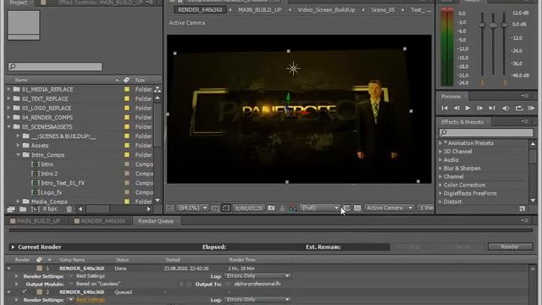Toggle render checkbox for queued item 2
The height and width of the screenshot is (305, 542).
[x=24, y=291]
